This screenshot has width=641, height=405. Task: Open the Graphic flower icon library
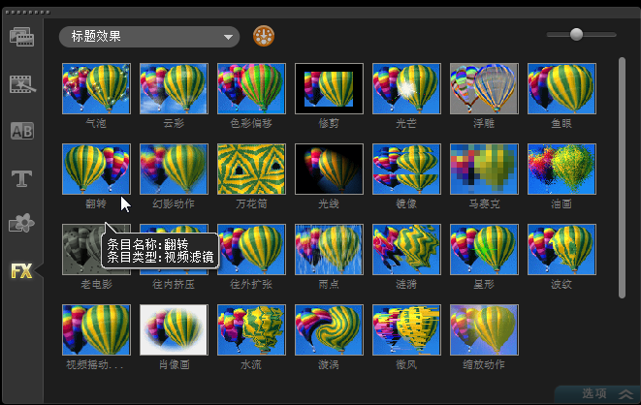(21, 224)
